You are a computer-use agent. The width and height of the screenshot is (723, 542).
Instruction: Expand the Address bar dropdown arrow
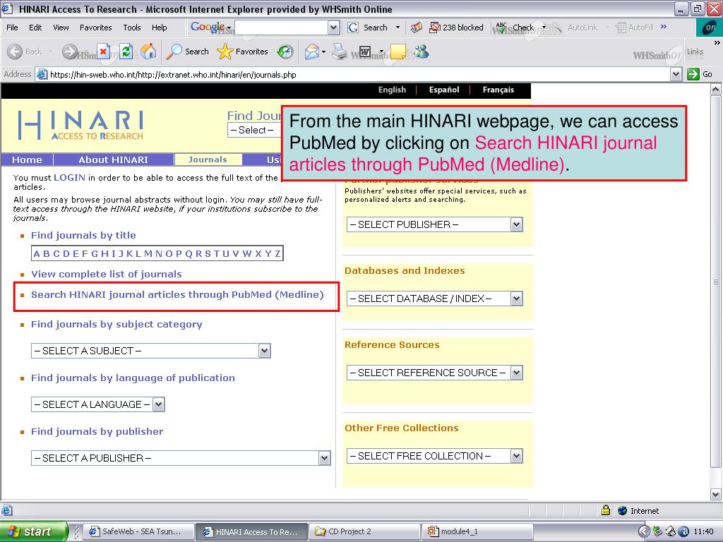676,73
